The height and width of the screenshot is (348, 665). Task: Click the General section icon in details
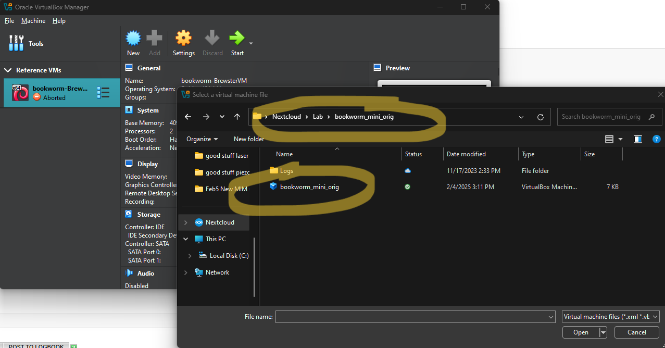(x=129, y=68)
